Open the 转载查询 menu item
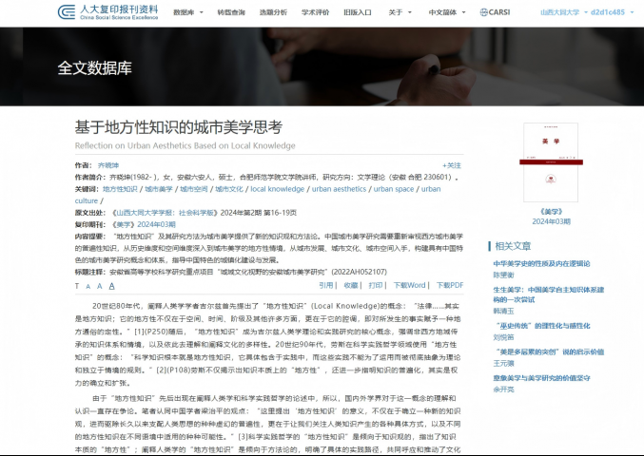 click(x=230, y=13)
